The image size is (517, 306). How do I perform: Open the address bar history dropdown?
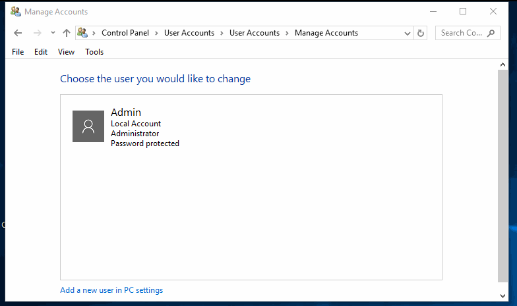pos(408,33)
